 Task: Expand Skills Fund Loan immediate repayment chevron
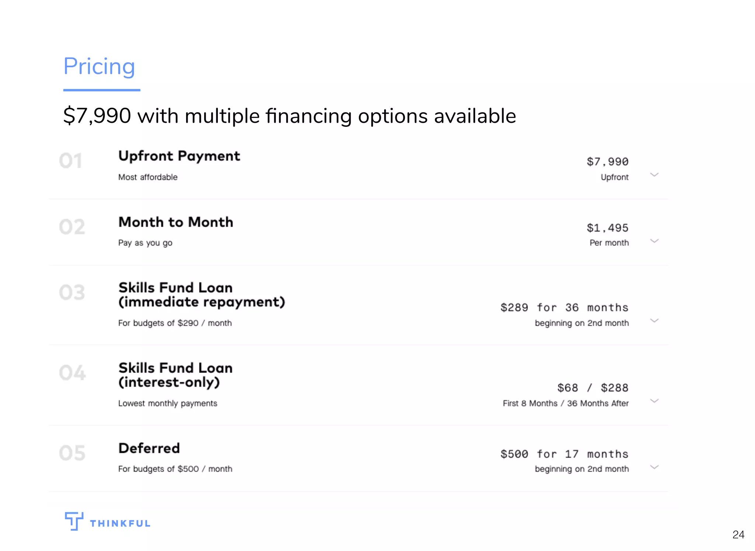pos(654,320)
